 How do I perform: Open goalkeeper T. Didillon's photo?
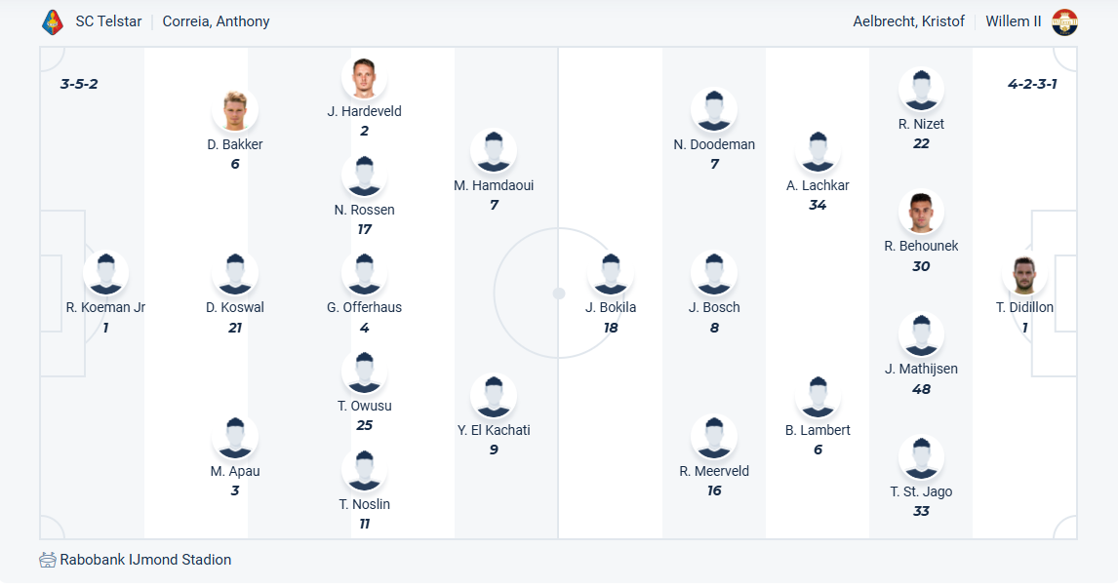tap(1024, 275)
